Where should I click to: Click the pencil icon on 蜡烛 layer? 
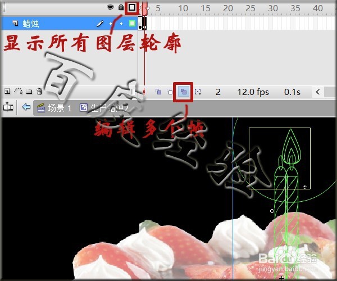tap(100, 24)
